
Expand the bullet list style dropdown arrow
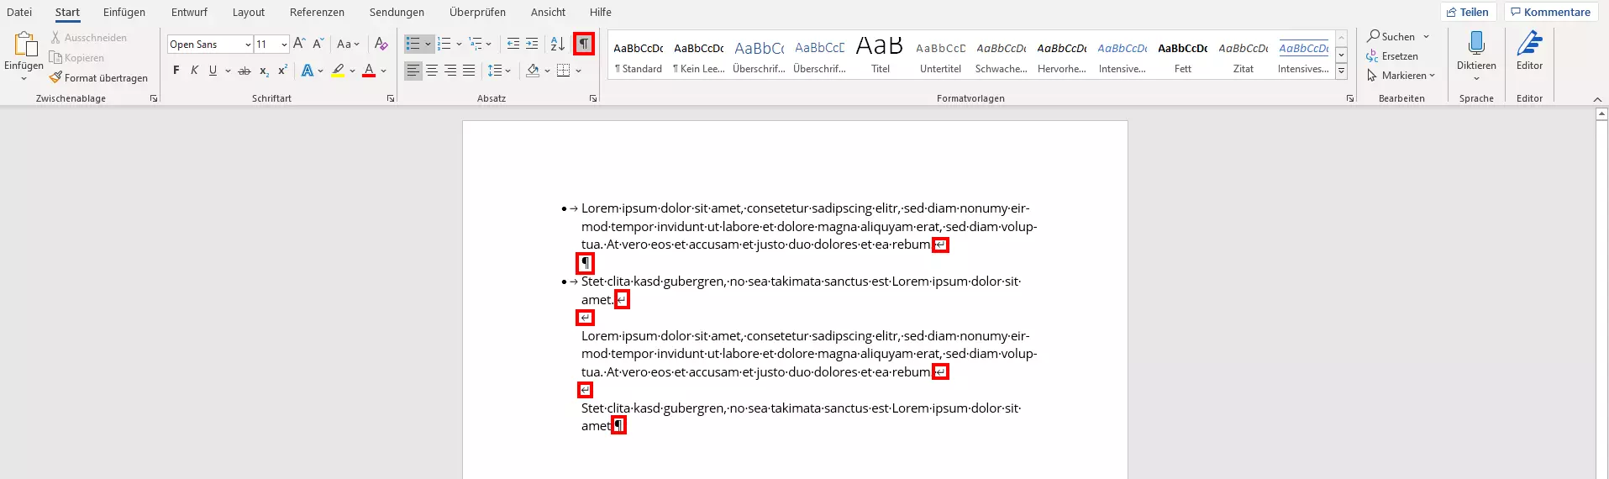[428, 44]
